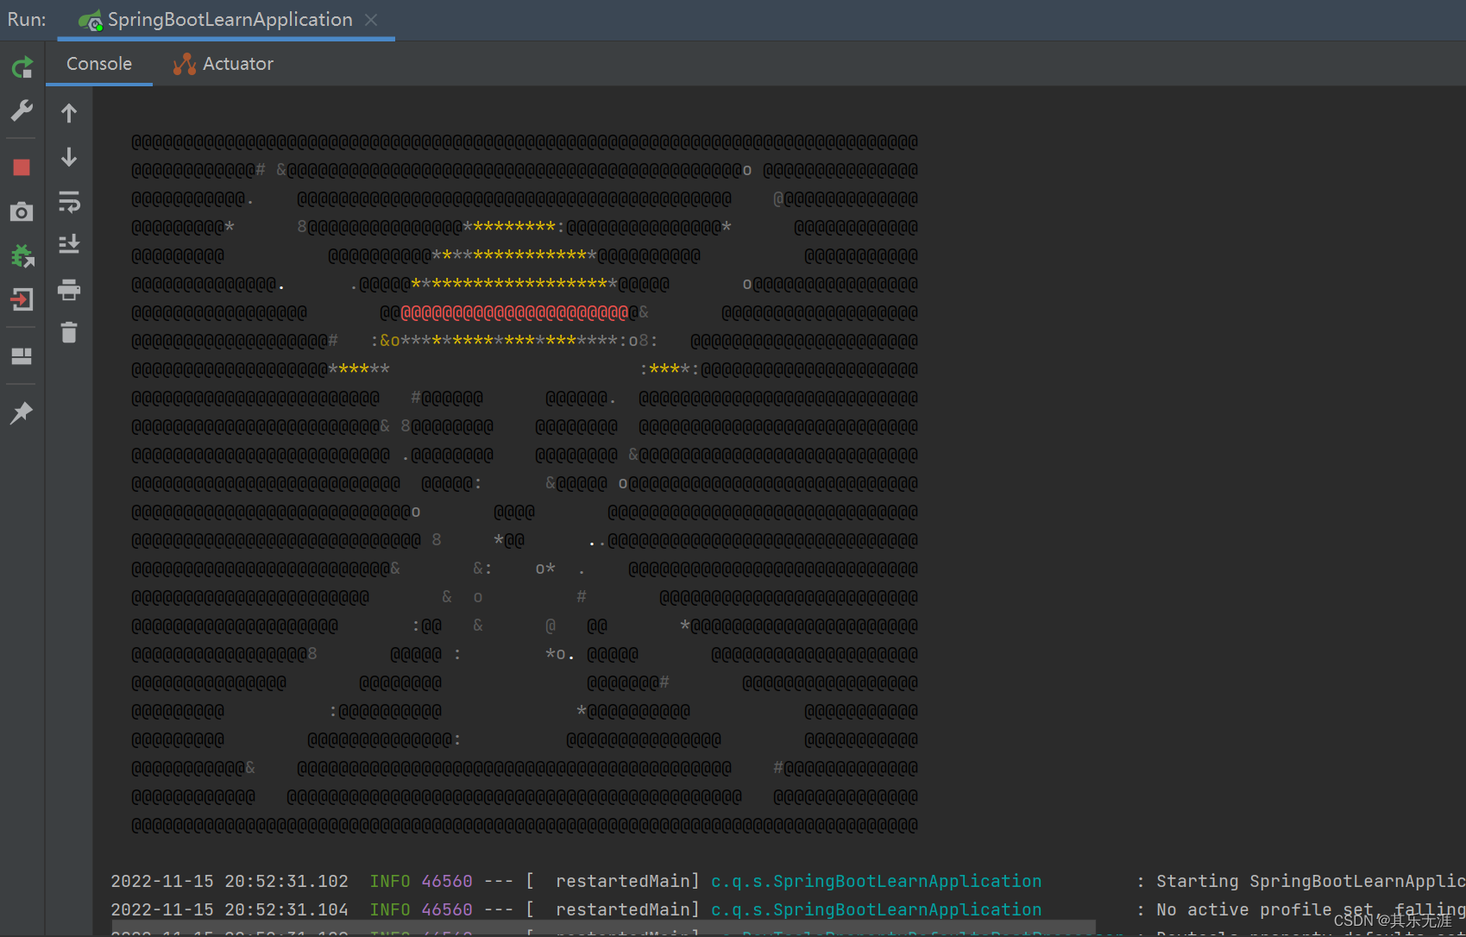Take a thread dump with camera icon
Screen dimensions: 1466x937
coord(22,211)
